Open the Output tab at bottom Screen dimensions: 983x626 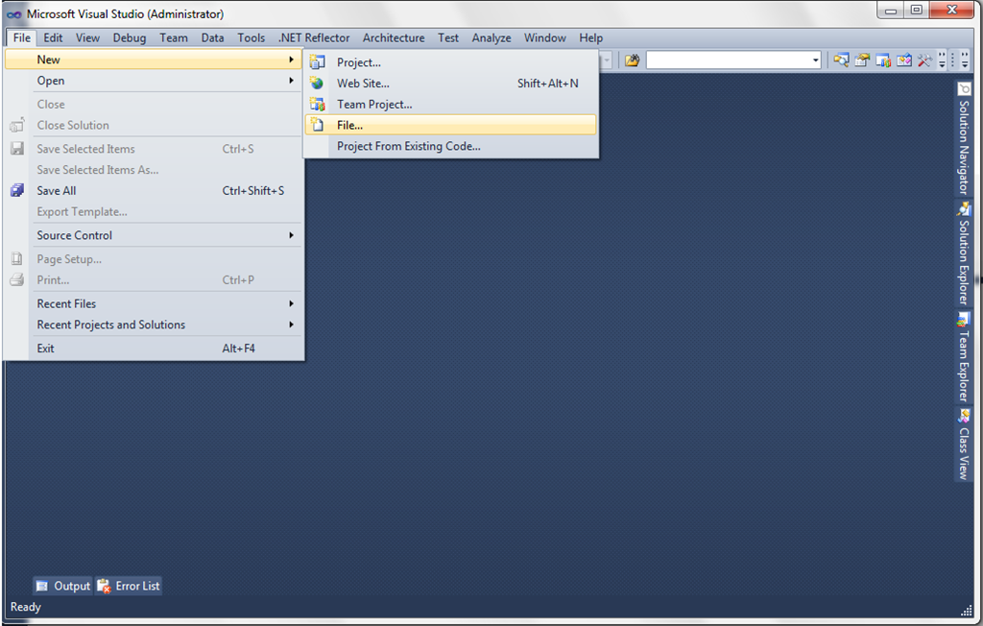[62, 586]
